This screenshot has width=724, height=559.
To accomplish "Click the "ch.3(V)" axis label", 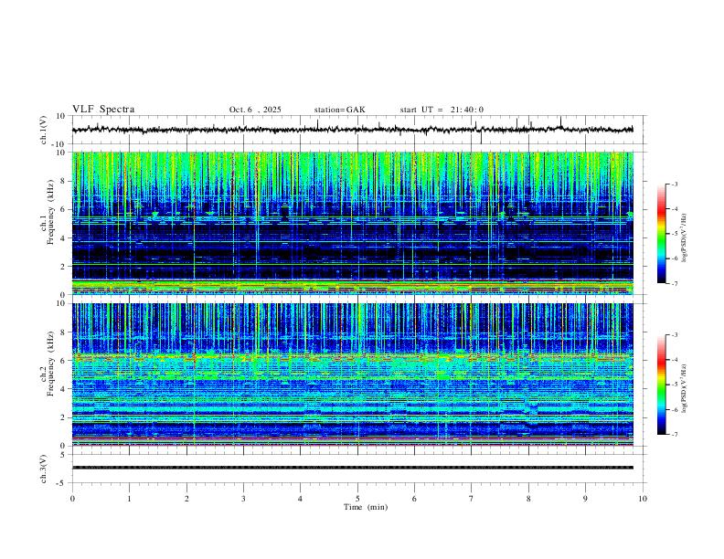I will pos(44,469).
